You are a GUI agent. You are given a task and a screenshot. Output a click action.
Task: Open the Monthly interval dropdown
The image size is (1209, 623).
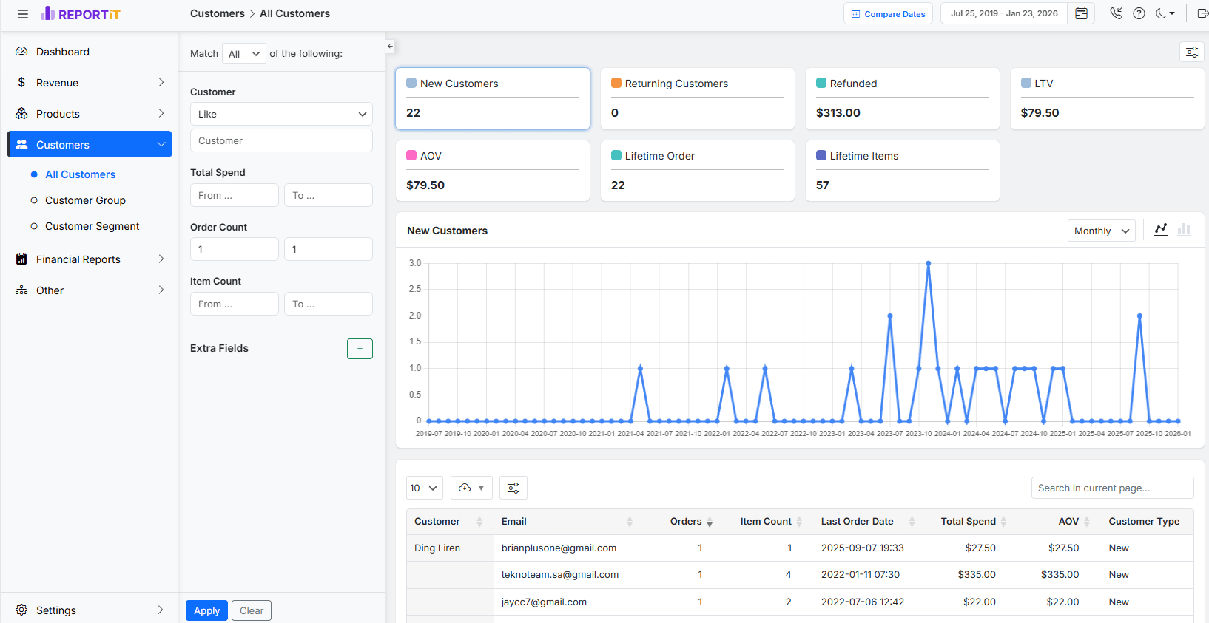tap(1101, 231)
